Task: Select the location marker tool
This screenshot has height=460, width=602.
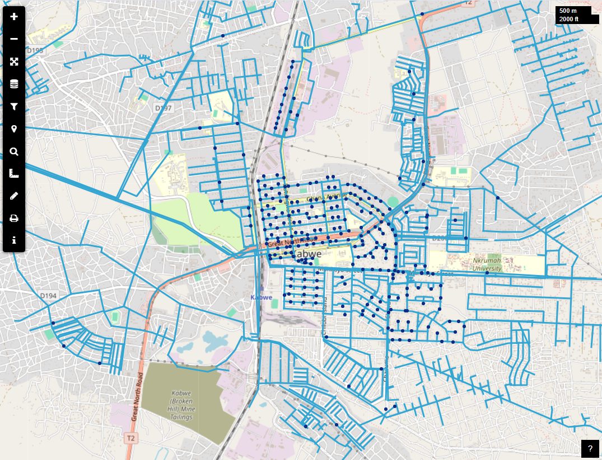Action: 14,129
